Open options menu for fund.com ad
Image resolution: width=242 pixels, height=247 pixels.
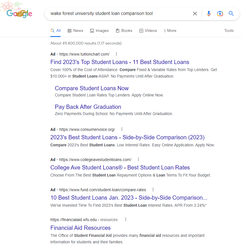click(x=153, y=190)
